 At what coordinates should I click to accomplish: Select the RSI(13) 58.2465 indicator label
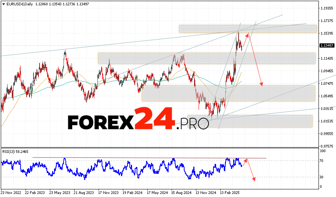pyautogui.click(x=16, y=152)
